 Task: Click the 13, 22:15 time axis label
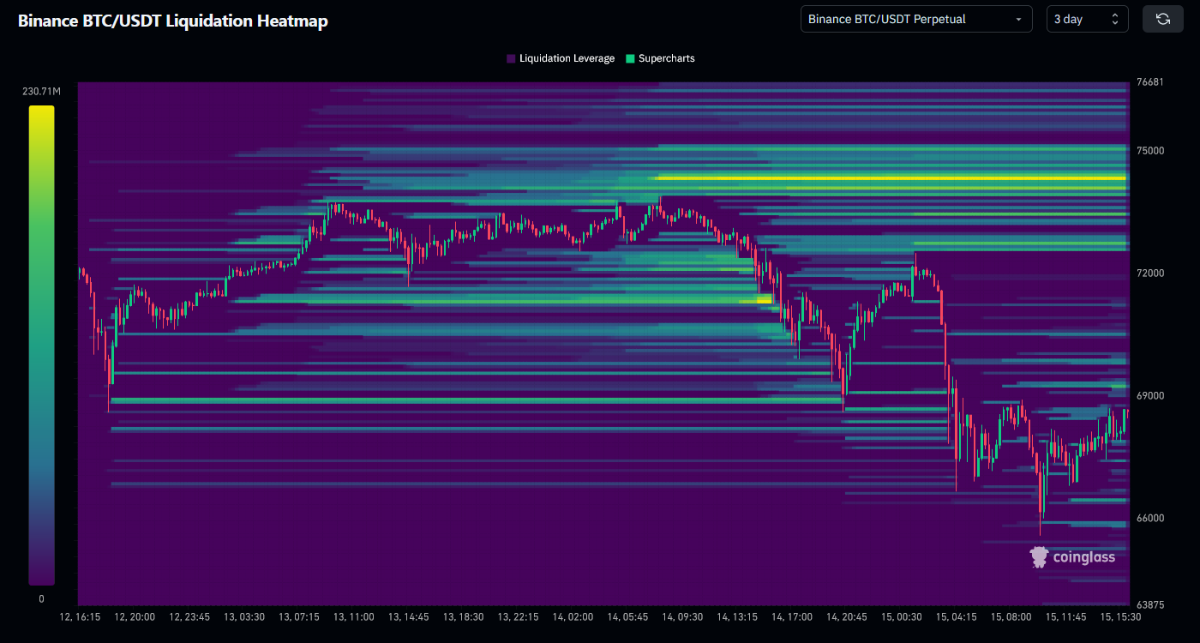click(519, 617)
